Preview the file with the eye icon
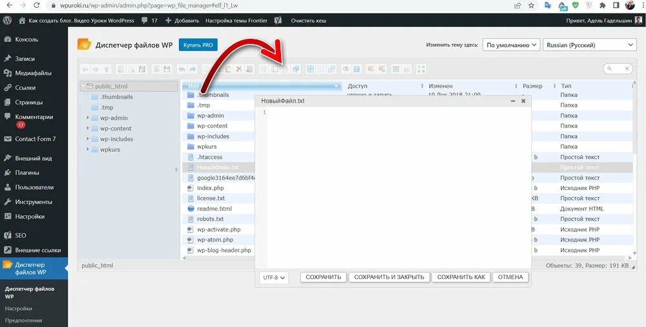Image resolution: width=646 pixels, height=327 pixels. [346, 69]
